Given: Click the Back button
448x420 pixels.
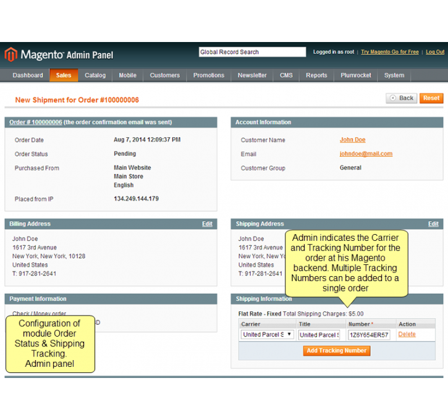Looking at the screenshot, I should [402, 98].
